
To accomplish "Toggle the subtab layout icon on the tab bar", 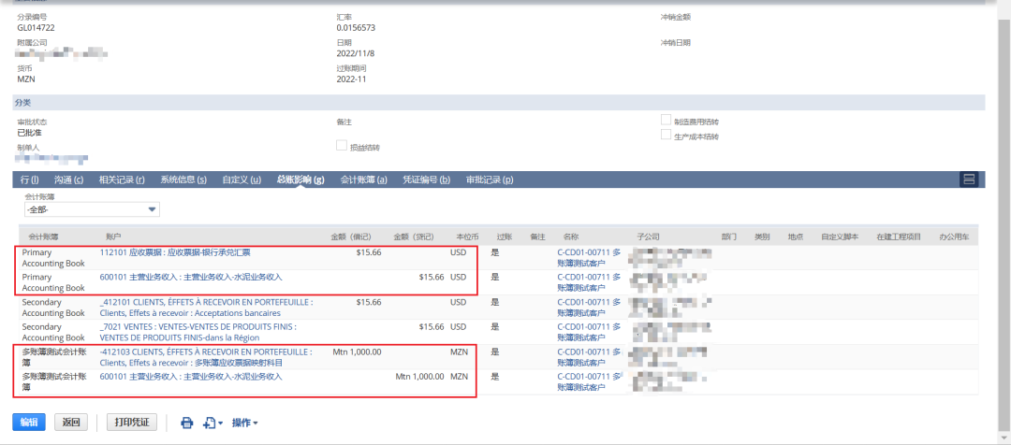I will (969, 179).
